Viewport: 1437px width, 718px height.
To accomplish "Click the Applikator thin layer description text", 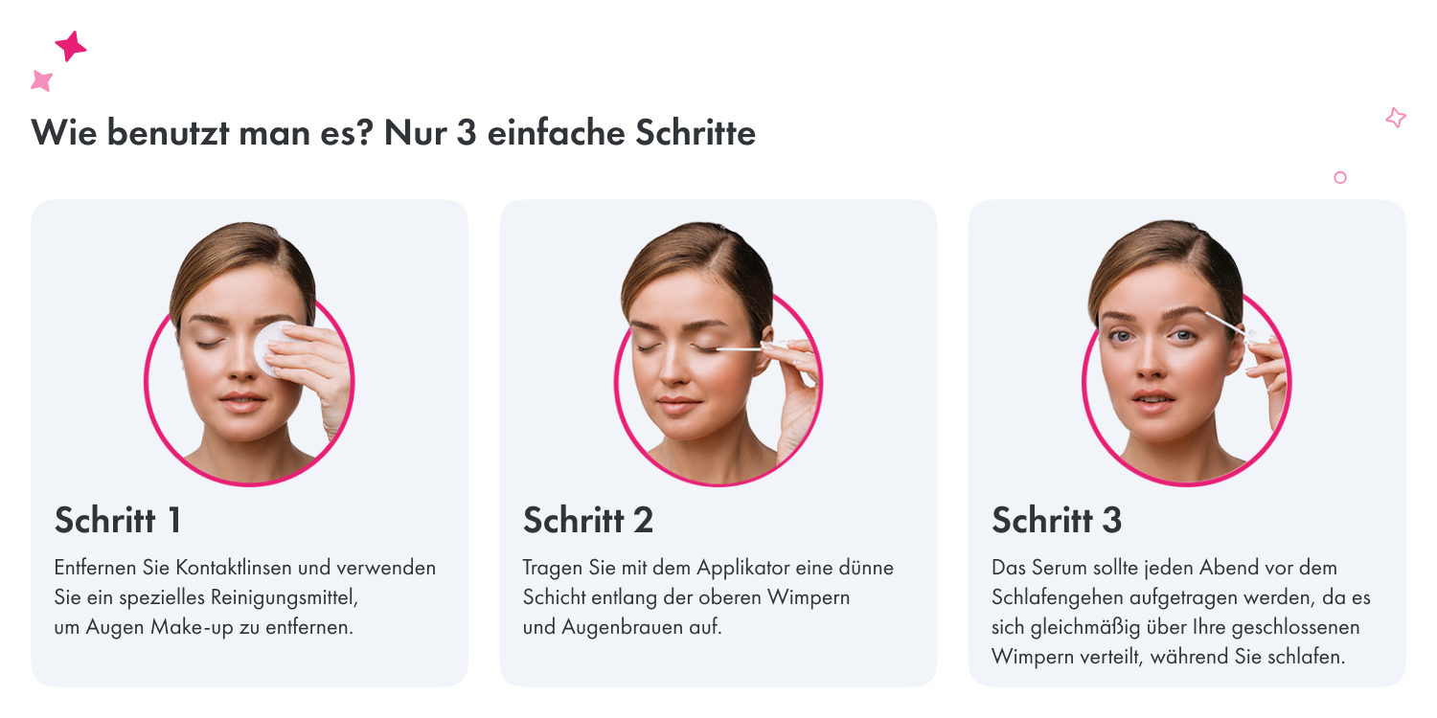I will tap(709, 597).
